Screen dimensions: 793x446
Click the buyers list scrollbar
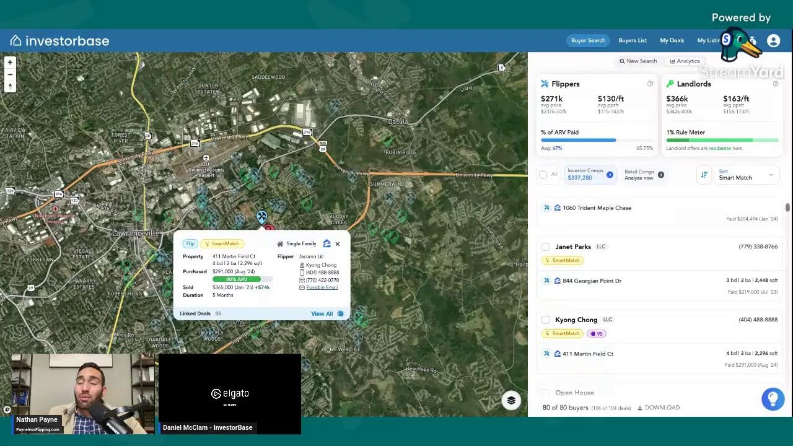point(787,208)
